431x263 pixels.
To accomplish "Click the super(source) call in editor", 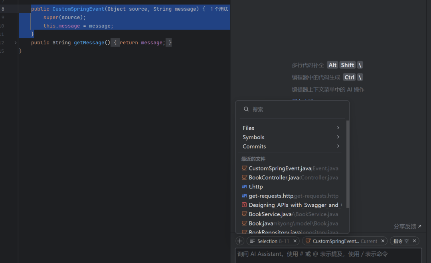I will point(64,17).
